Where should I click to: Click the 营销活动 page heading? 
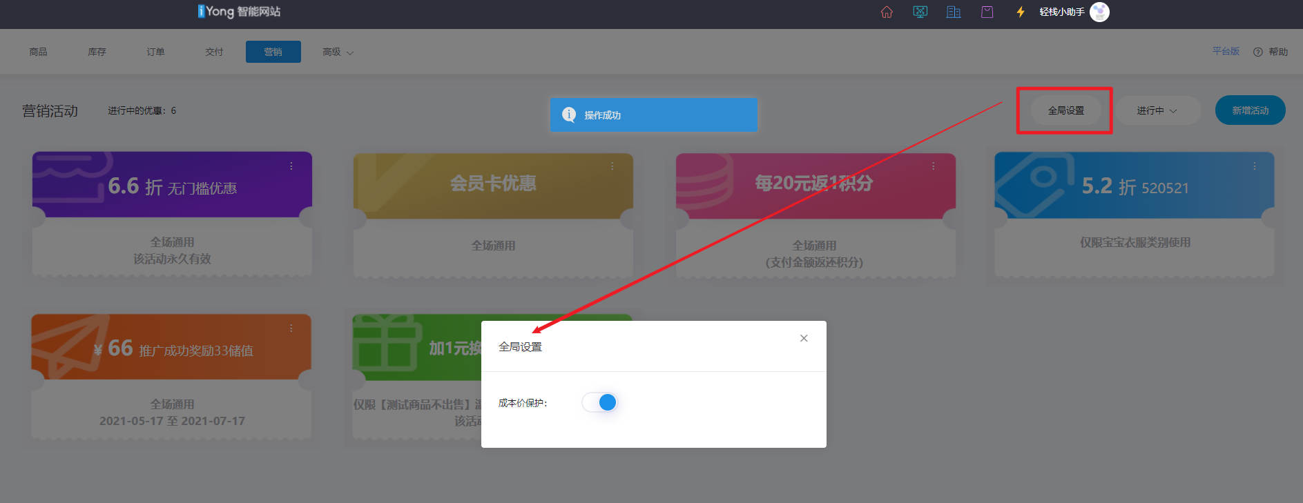pos(50,110)
